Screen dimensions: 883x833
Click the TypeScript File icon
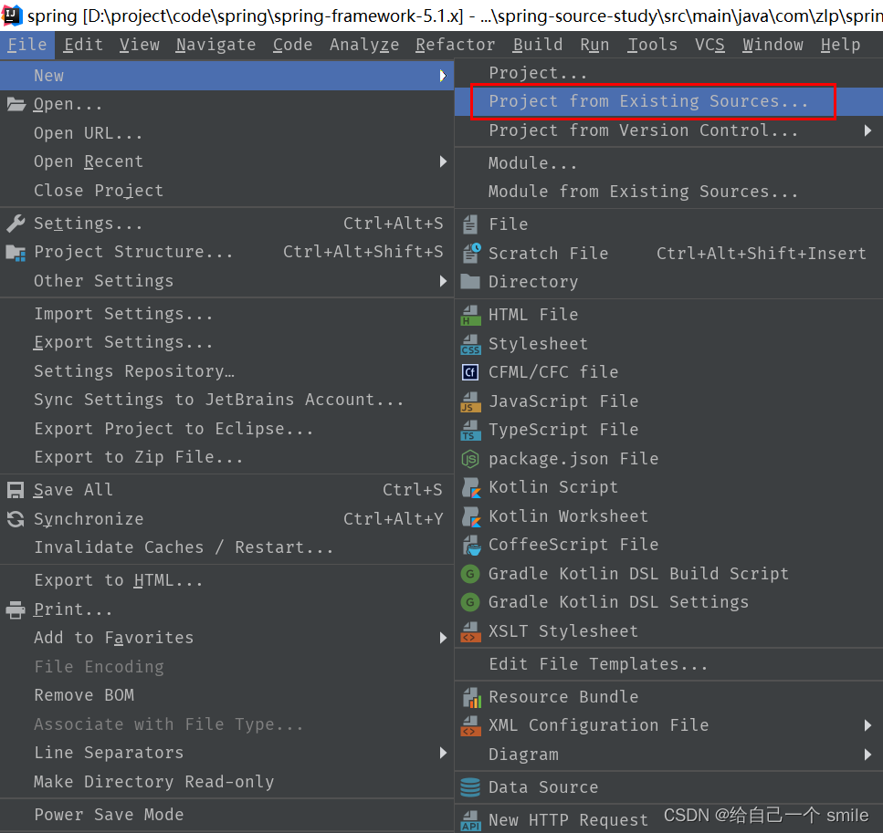pyautogui.click(x=471, y=430)
